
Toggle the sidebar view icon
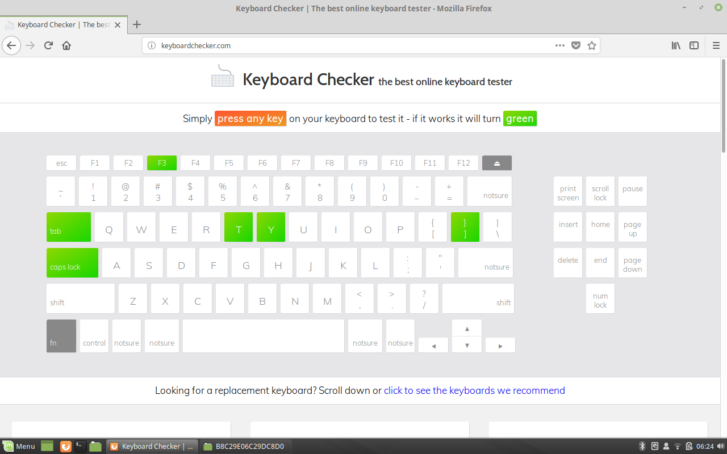tap(694, 45)
